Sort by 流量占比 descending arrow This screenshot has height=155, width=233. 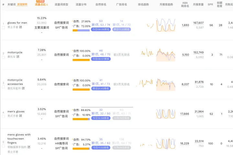(x=47, y=5)
